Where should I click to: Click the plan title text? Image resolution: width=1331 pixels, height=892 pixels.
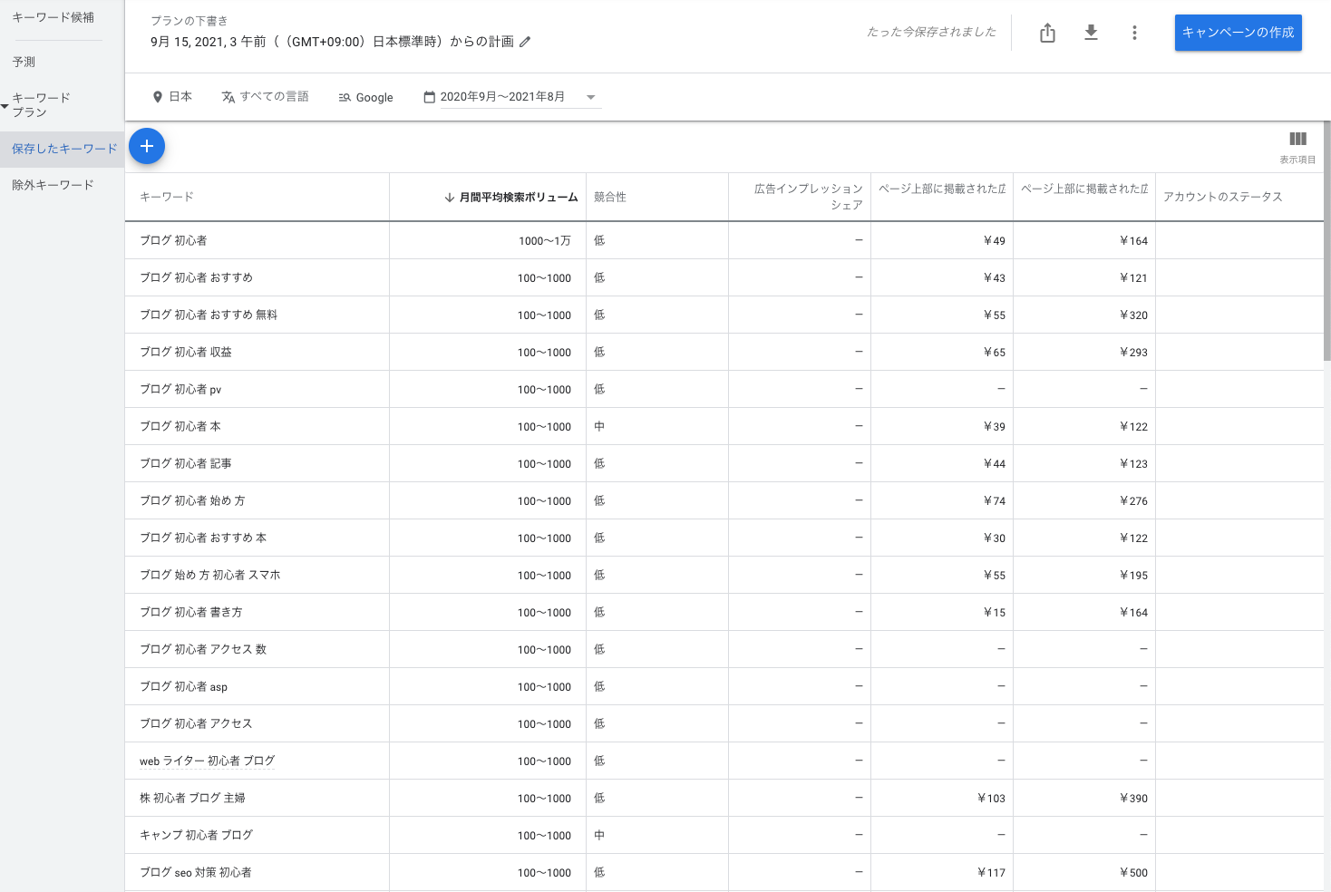pyautogui.click(x=333, y=42)
